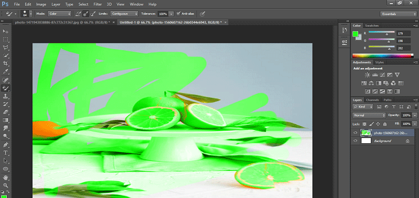Select the Move tool
Screen dimensions: 419x198
pyautogui.click(x=5, y=31)
